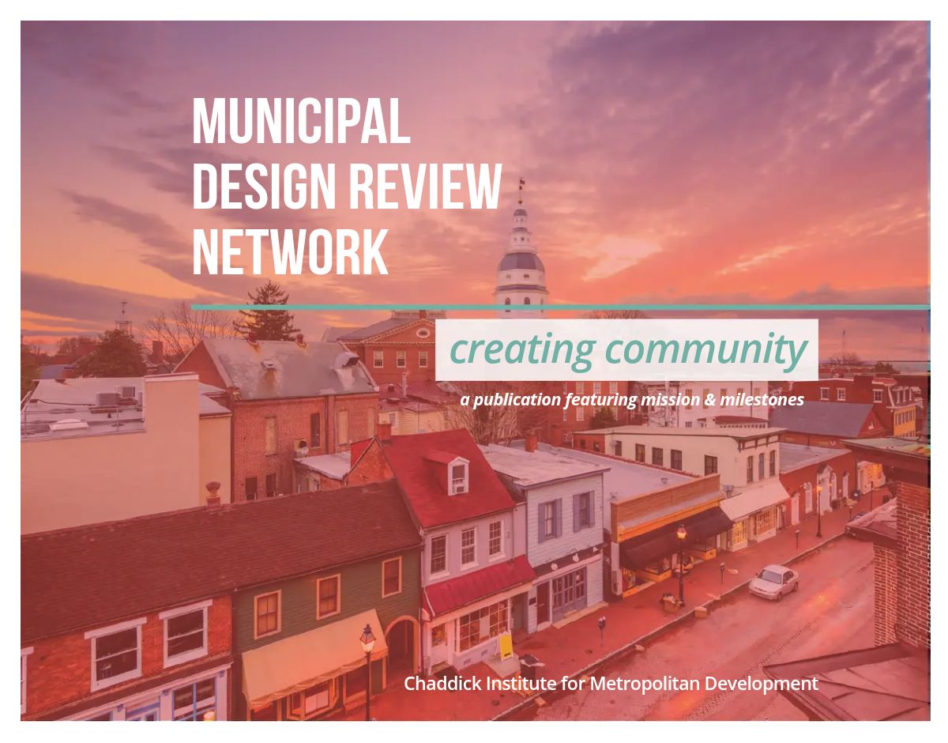This screenshot has height=743, width=948.
Task: Click the word MUNICIPAL in the title
Action: coord(301,121)
